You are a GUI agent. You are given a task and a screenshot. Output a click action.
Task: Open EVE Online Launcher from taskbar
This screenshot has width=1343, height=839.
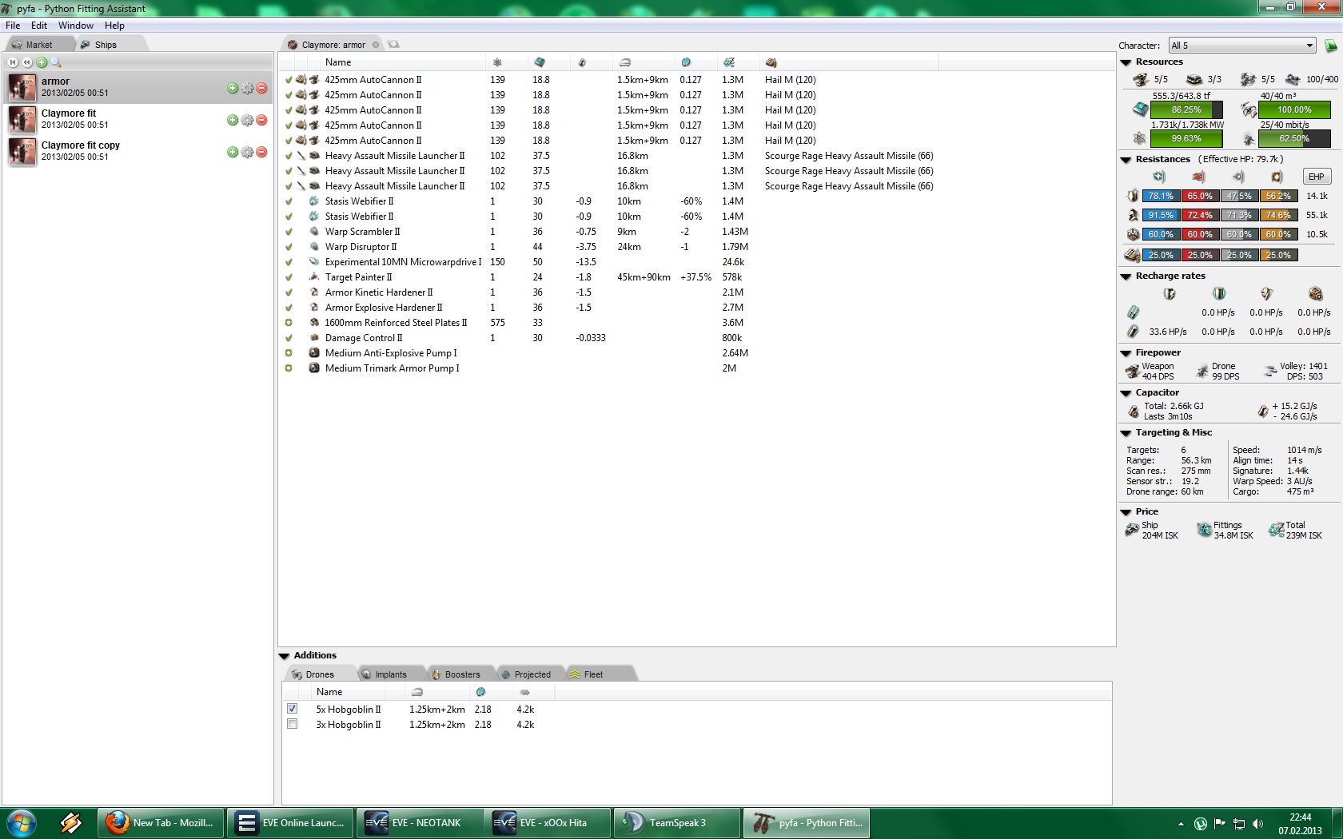[x=291, y=822]
